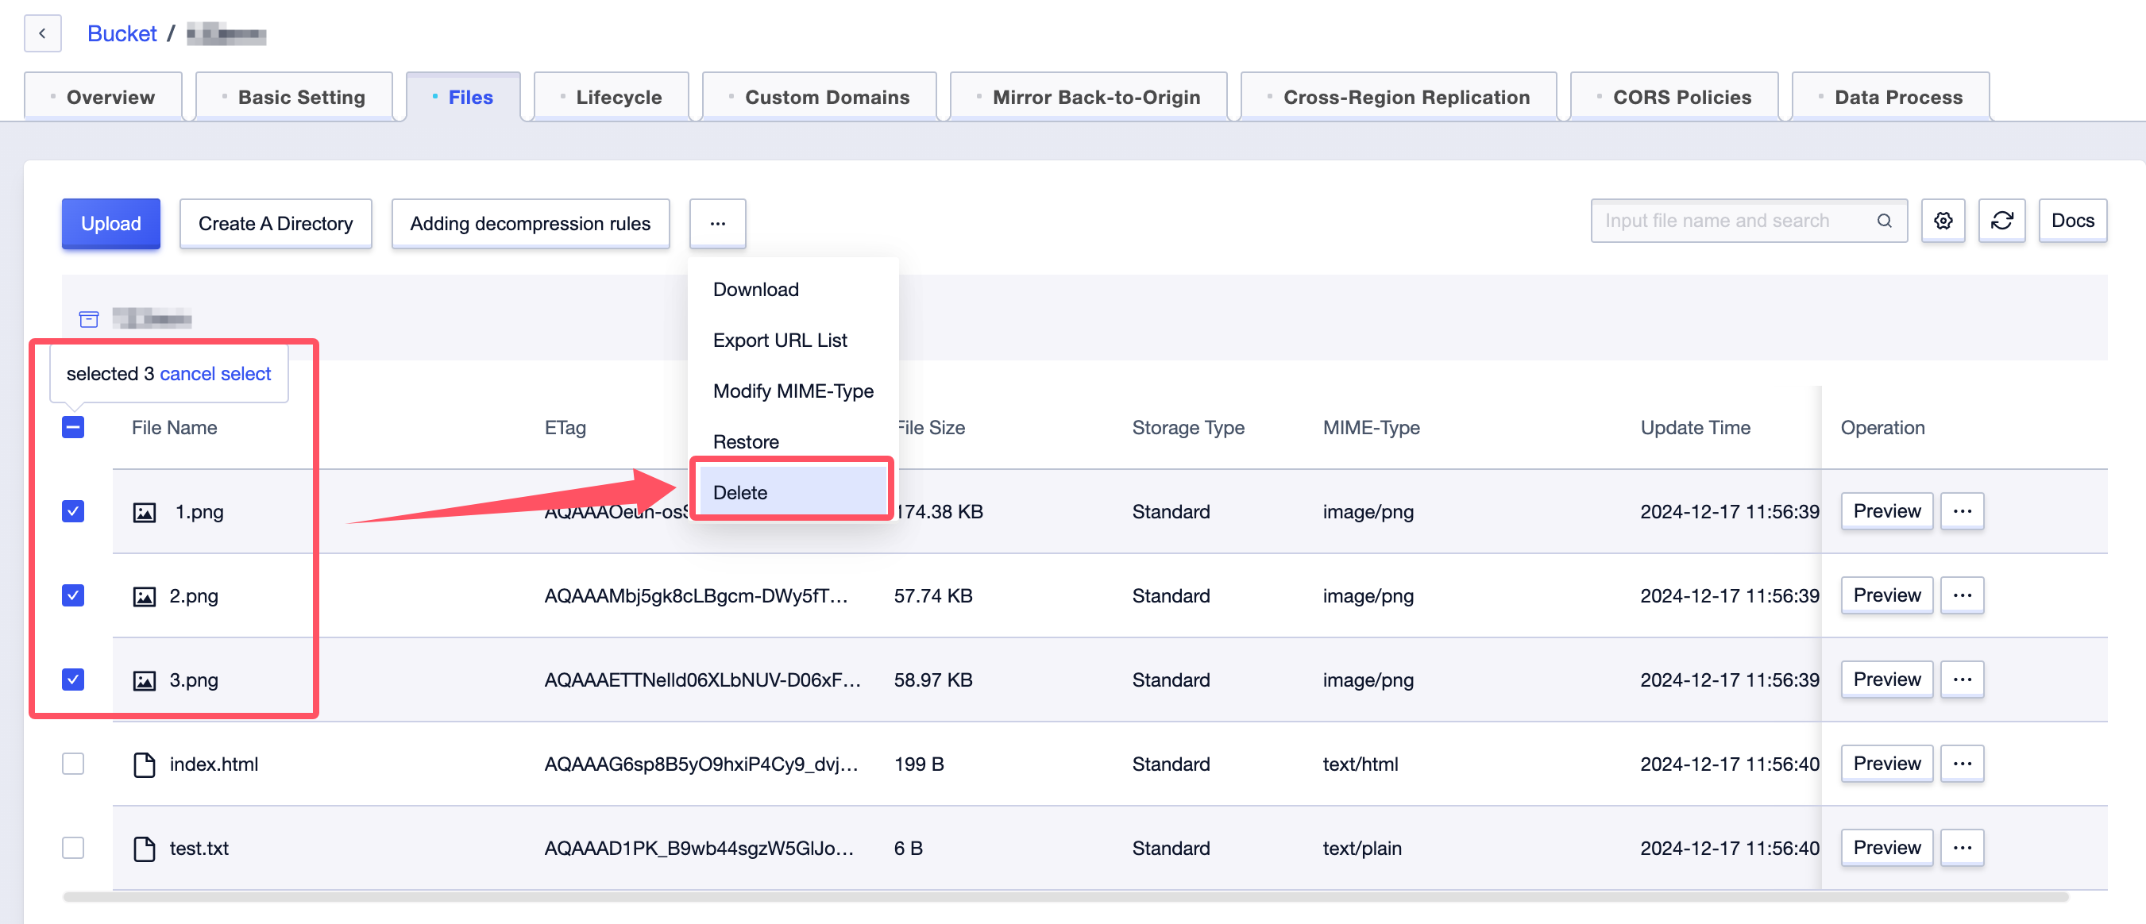Click Adding decompression rules button
Viewport: 2146px width, 924px height.
pos(531,223)
